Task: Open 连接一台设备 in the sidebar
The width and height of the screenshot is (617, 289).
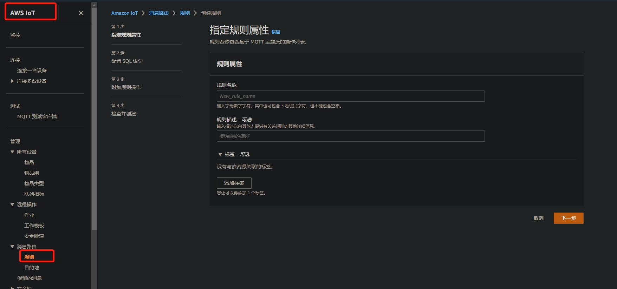Action: [x=32, y=70]
